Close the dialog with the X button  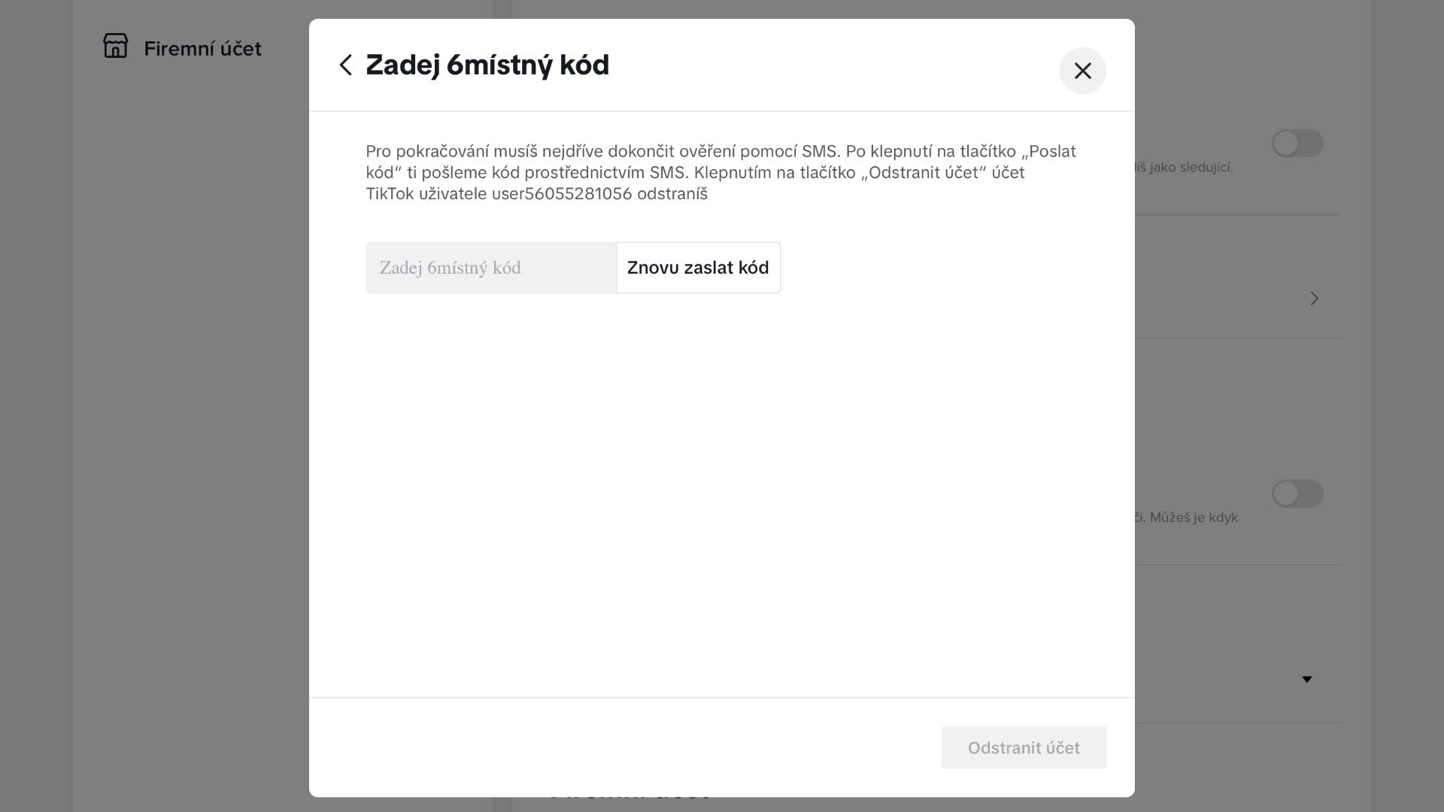(1082, 71)
